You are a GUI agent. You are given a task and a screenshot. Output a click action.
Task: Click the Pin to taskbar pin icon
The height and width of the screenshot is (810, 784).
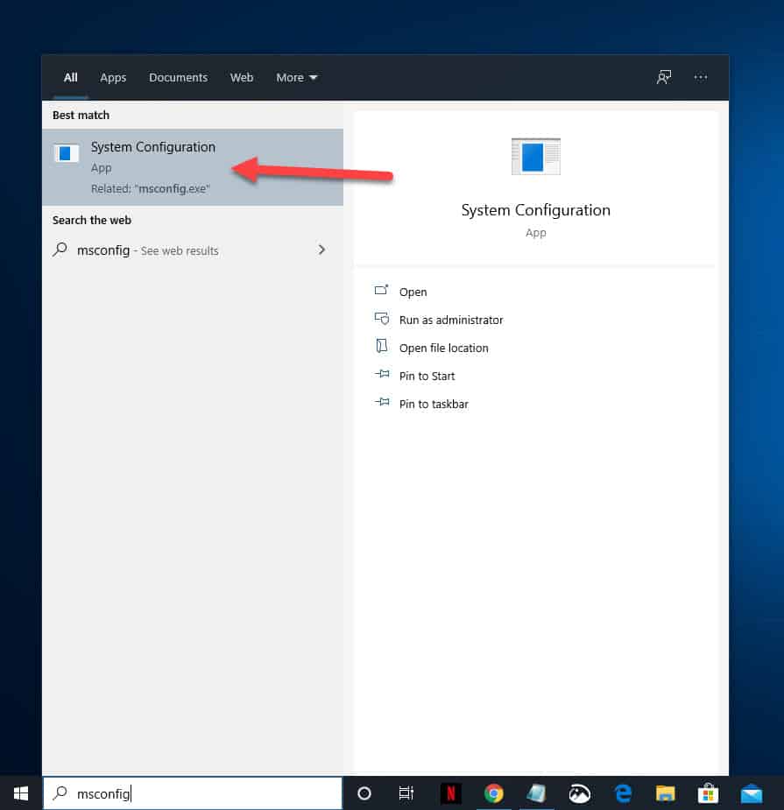[x=382, y=401]
